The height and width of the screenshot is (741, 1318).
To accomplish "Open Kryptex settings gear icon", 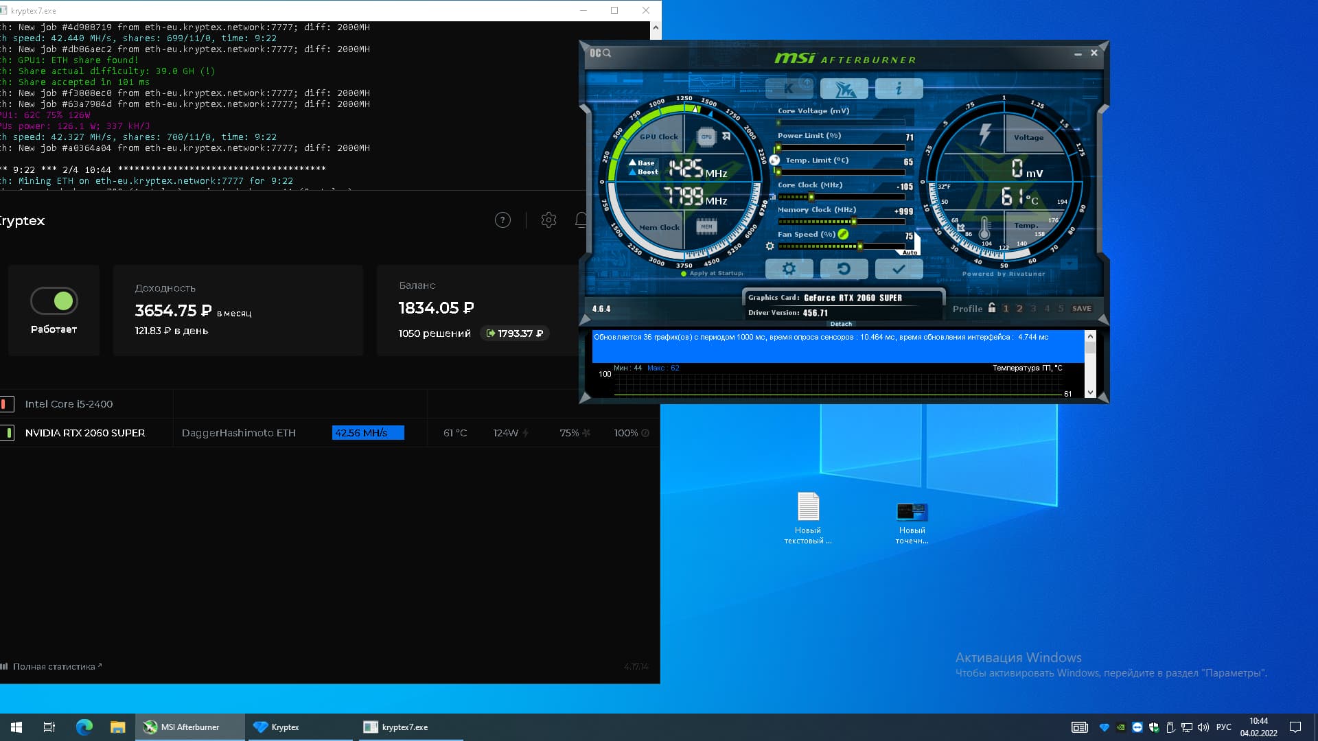I will (x=548, y=220).
